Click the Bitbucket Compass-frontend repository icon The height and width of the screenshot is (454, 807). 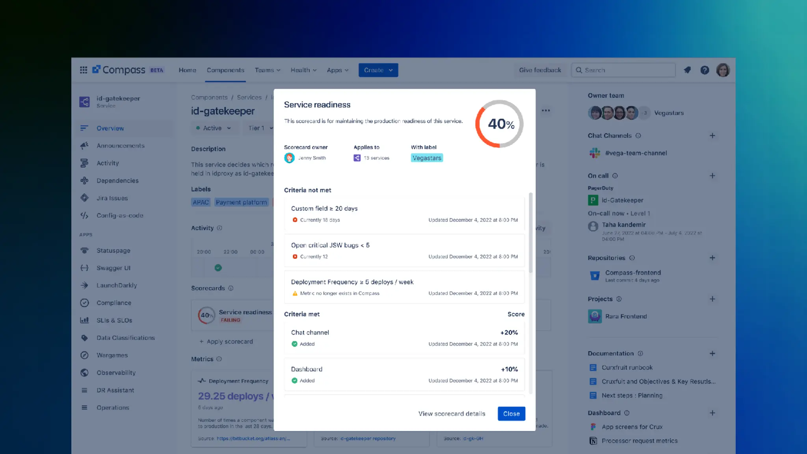point(595,275)
